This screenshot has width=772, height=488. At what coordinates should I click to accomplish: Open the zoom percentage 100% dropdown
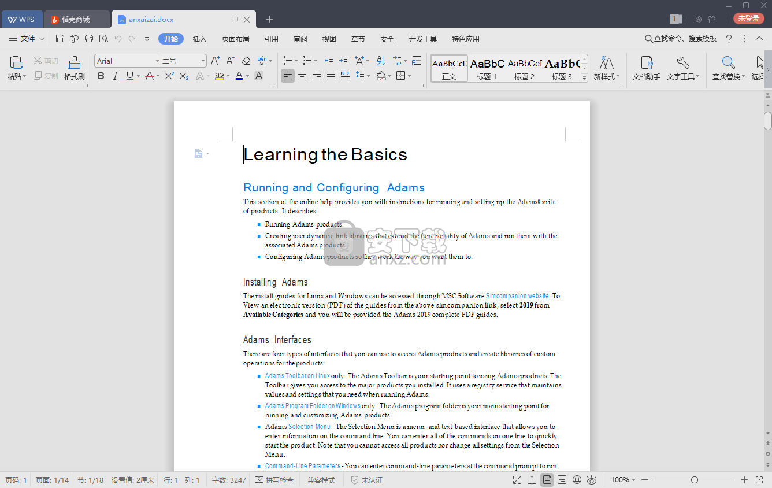pos(623,480)
